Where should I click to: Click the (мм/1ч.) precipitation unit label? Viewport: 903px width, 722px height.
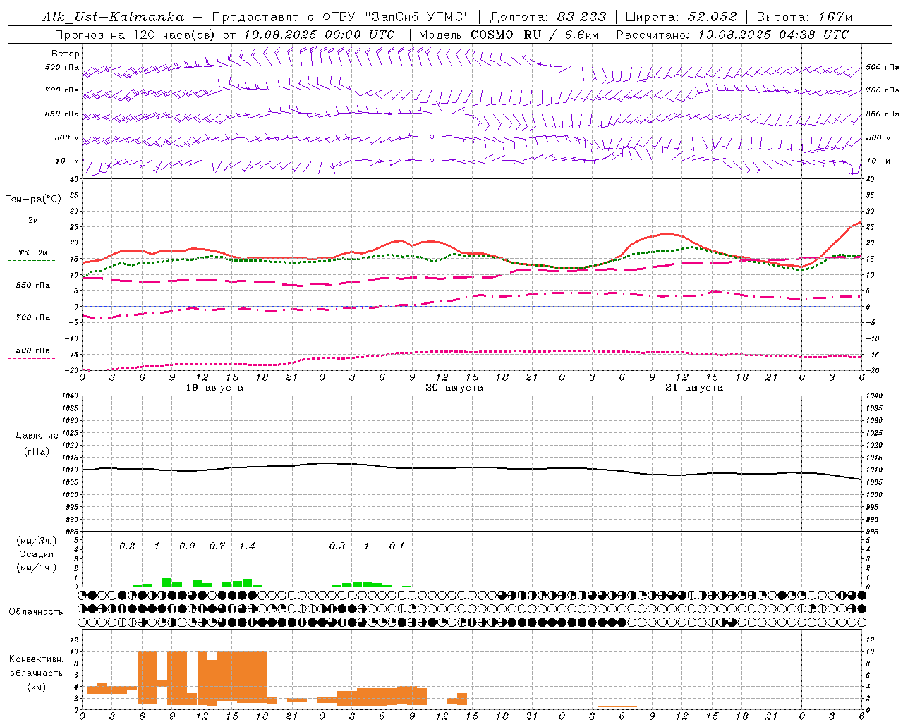pos(36,568)
